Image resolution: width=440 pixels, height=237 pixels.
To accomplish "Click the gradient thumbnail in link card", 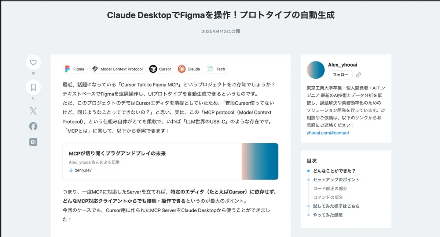I will [x=260, y=161].
